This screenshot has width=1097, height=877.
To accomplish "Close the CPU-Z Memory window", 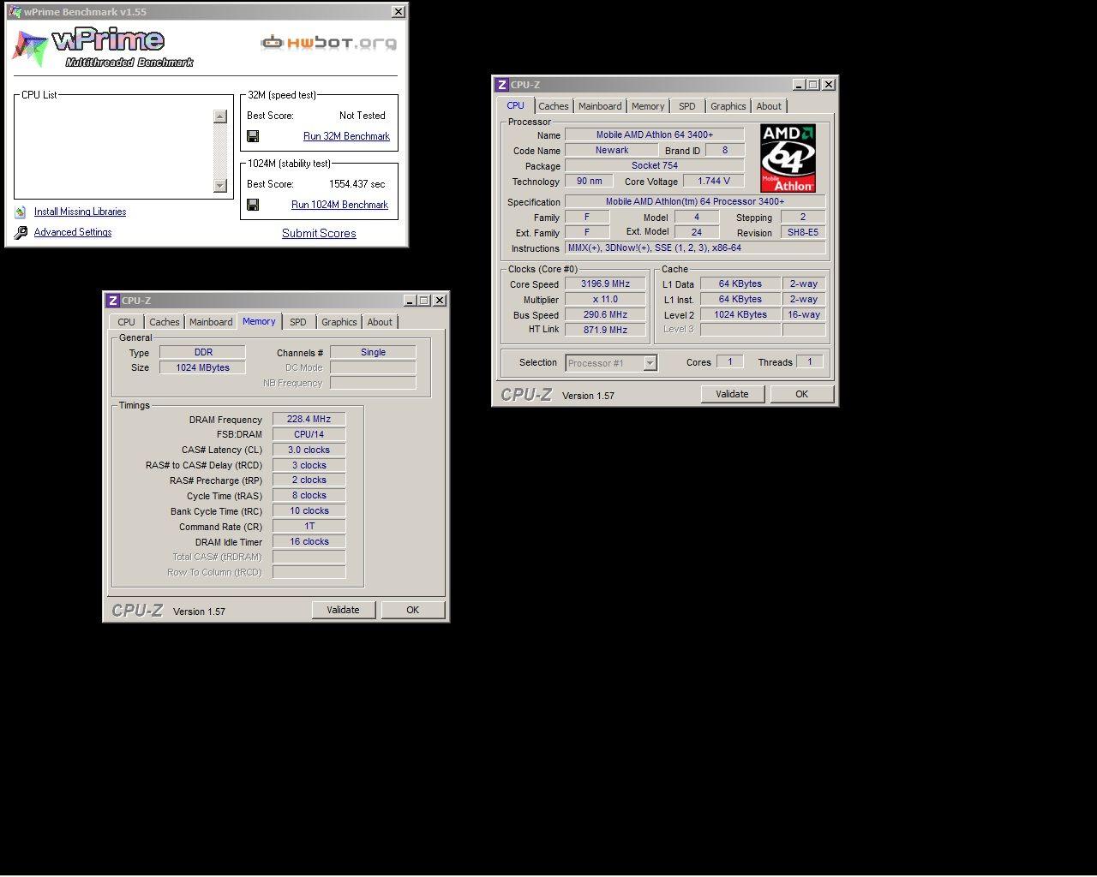I will point(439,301).
